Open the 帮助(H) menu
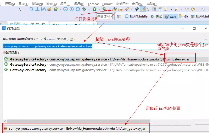This screenshot has height=133, width=209. pos(152,4)
